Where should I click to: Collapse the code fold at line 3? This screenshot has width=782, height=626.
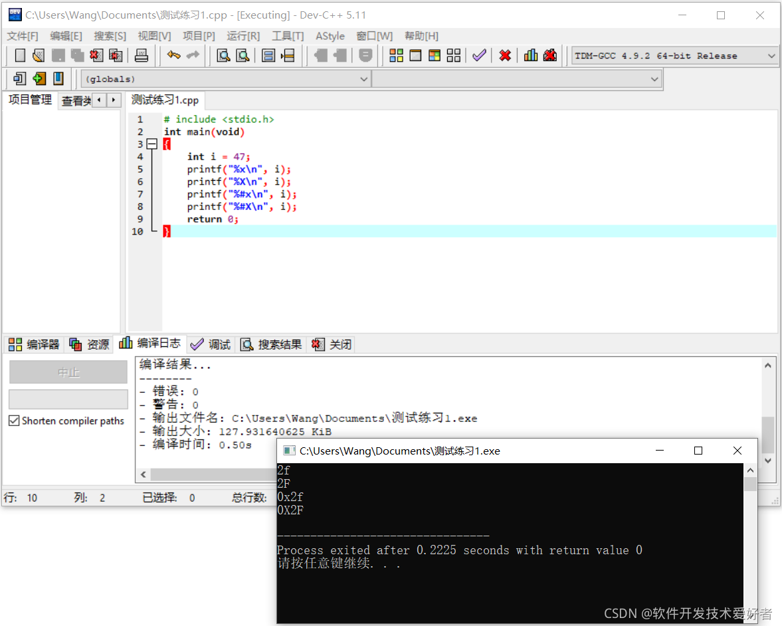pyautogui.click(x=153, y=144)
